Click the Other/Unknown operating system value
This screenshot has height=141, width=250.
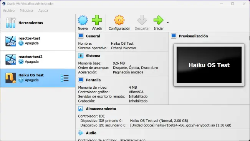click(123, 48)
